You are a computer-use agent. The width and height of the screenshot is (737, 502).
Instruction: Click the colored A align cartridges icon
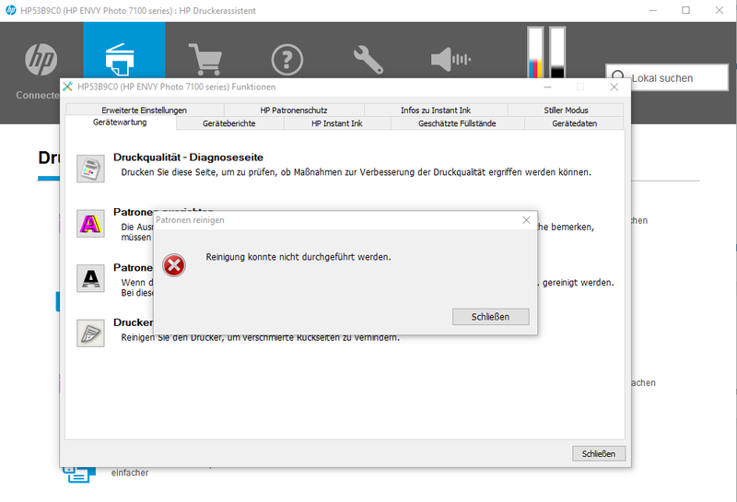90,224
